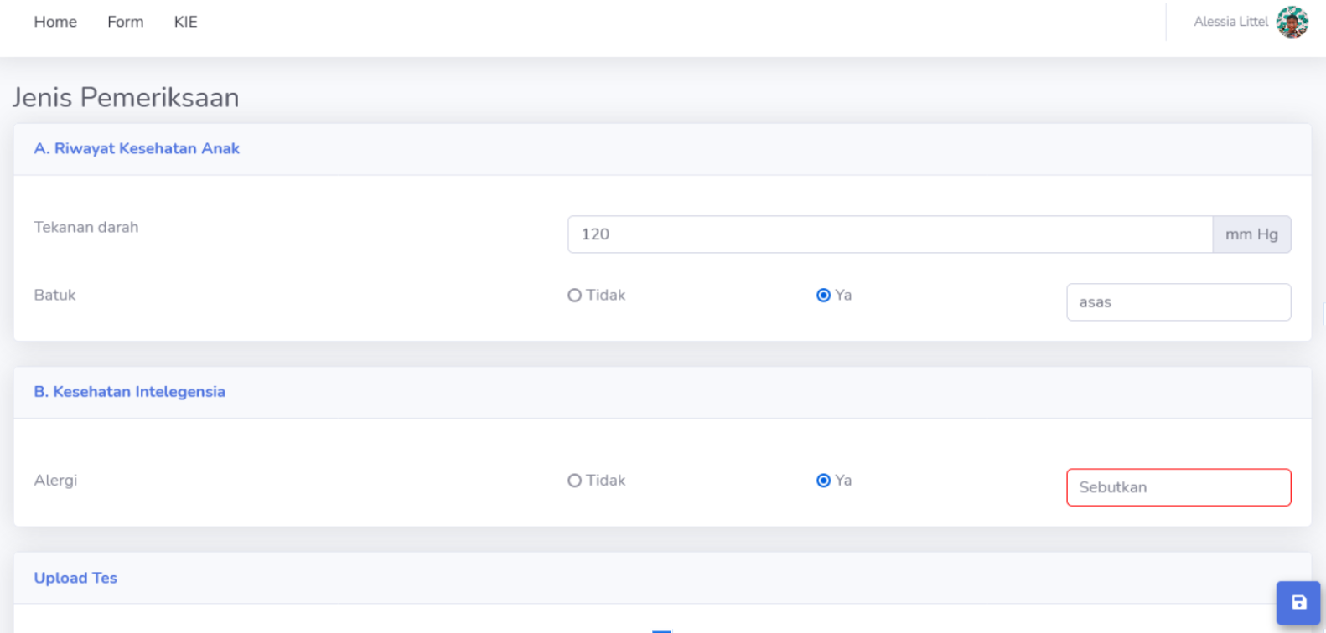The image size is (1326, 633).
Task: Click the B. Kesehatan Intelegensia header
Action: click(x=129, y=392)
